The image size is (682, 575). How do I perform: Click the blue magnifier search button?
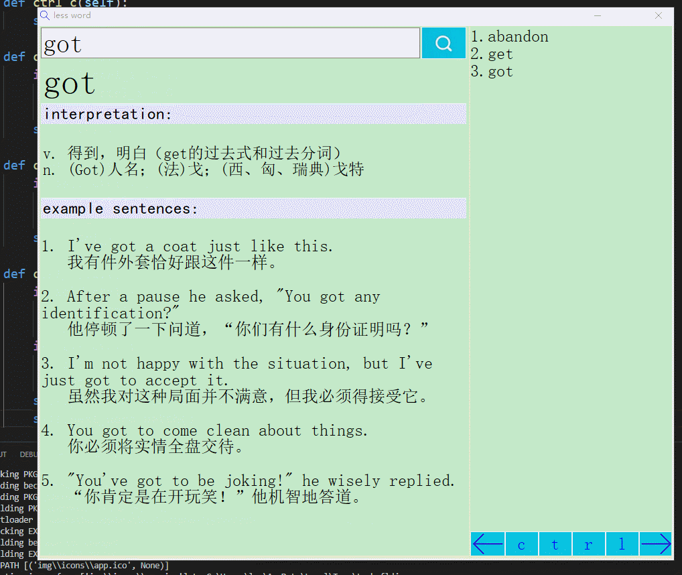click(444, 43)
